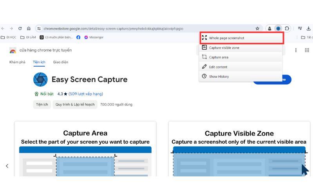The image size is (313, 196).
Task: Open the 509 lượt xếp hạng ratings link
Action: point(86,94)
